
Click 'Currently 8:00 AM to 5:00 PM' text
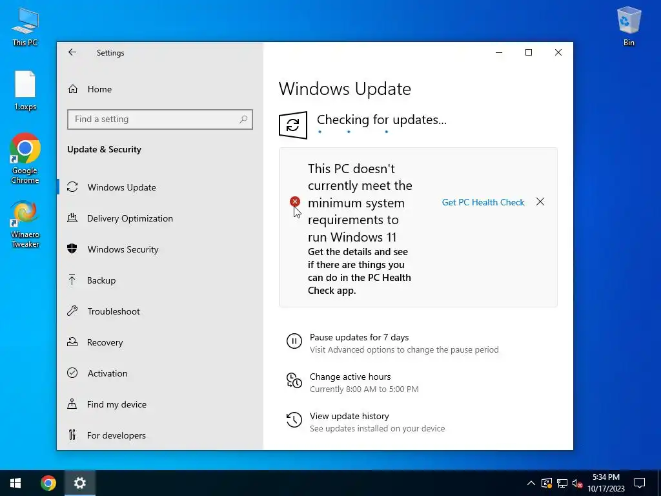coord(364,389)
